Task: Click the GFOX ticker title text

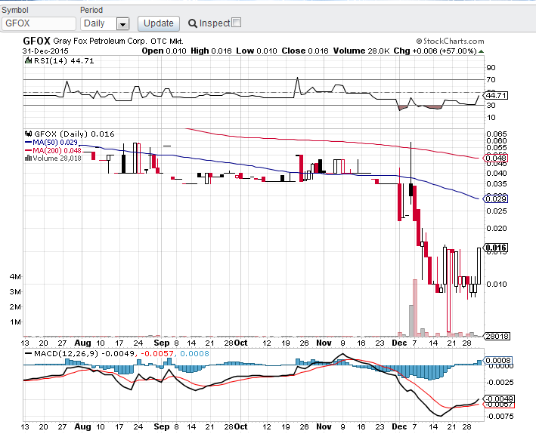Action: click(36, 41)
